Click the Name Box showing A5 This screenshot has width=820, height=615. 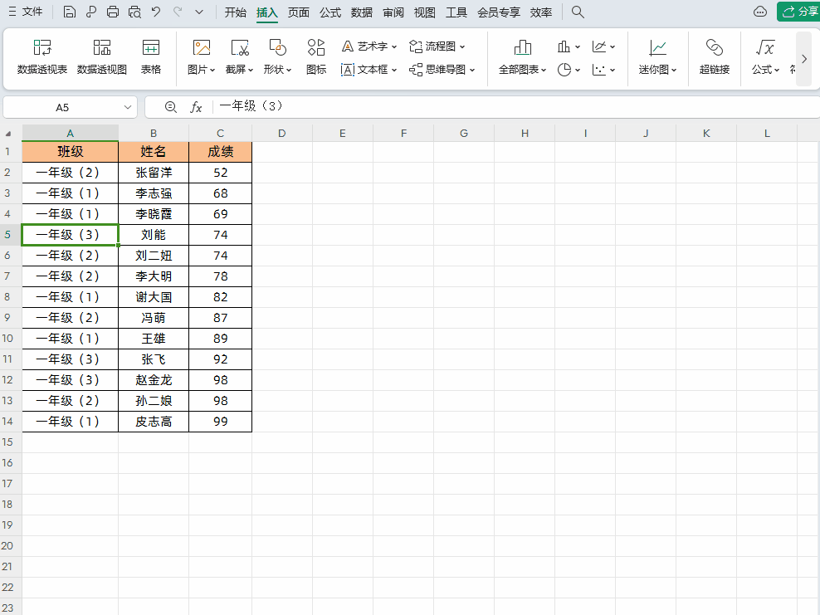pos(62,107)
